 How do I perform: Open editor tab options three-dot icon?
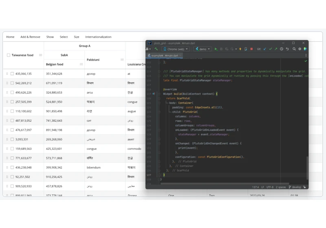pyautogui.click(x=306, y=55)
